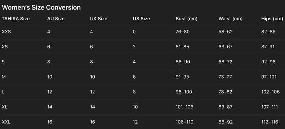Select the 68–72 waist measurement cell
The image size is (285, 129).
click(225, 62)
